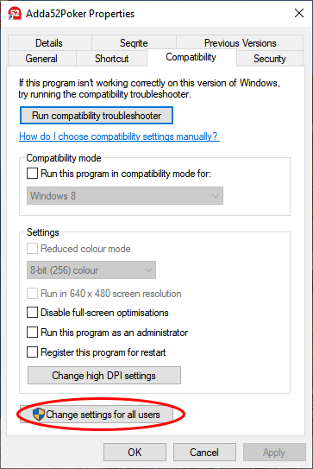The image size is (313, 469).
Task: Expand the 8-bit (256) colour dropdown
Action: tap(91, 270)
